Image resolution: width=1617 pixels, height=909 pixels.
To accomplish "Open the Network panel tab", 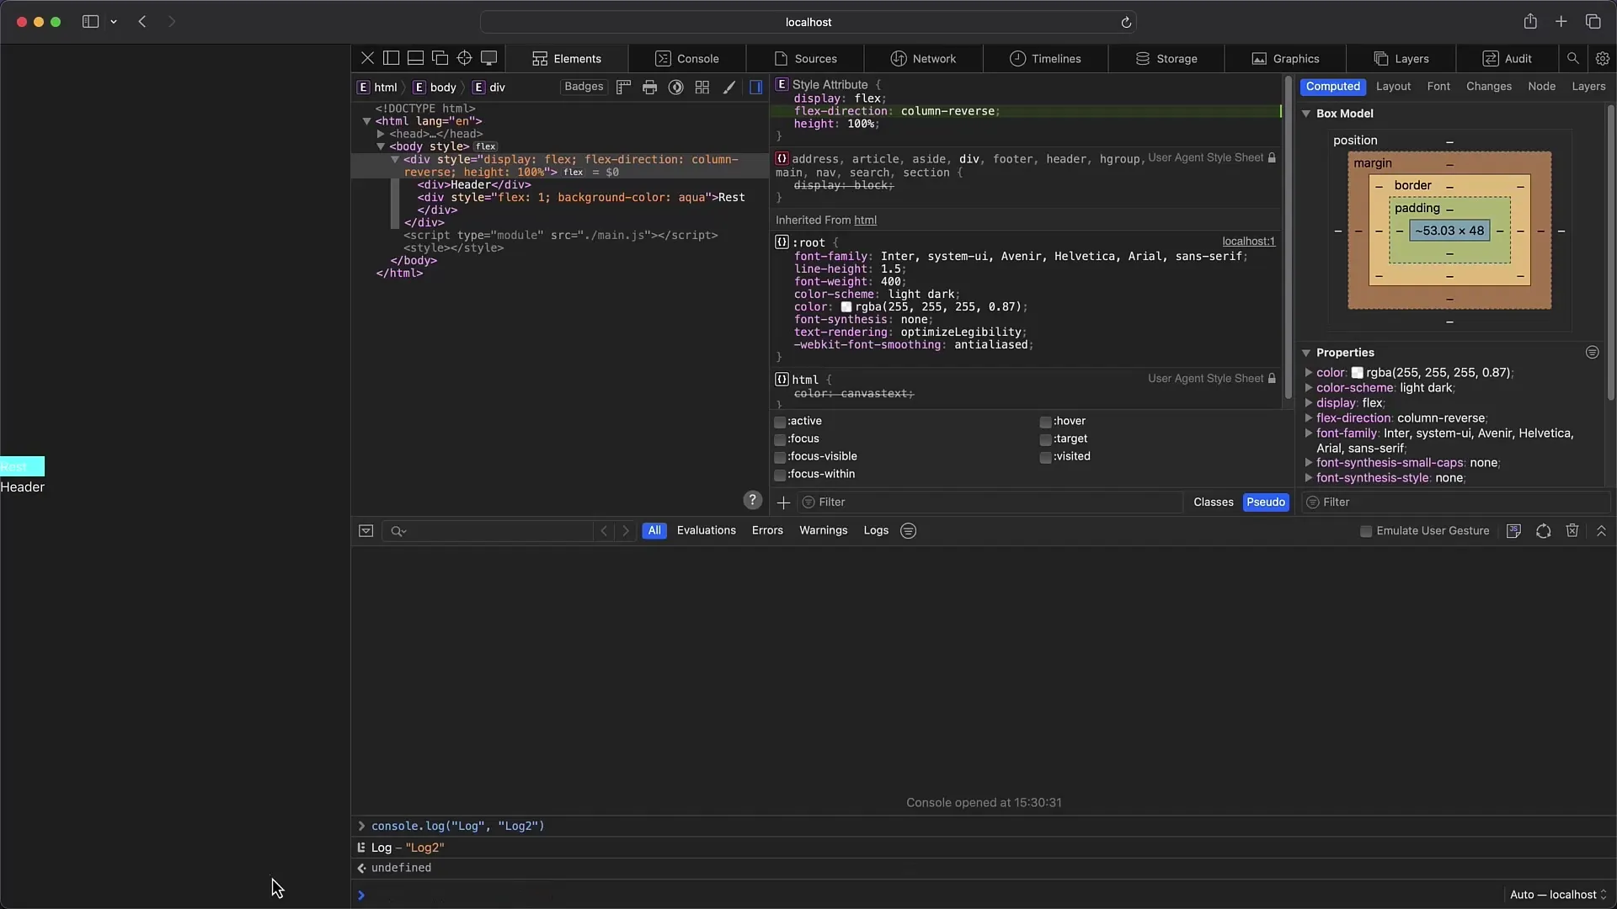I will pyautogui.click(x=933, y=58).
